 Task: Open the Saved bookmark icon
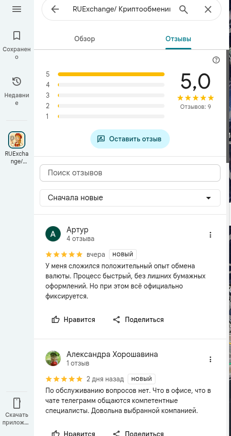(17, 35)
